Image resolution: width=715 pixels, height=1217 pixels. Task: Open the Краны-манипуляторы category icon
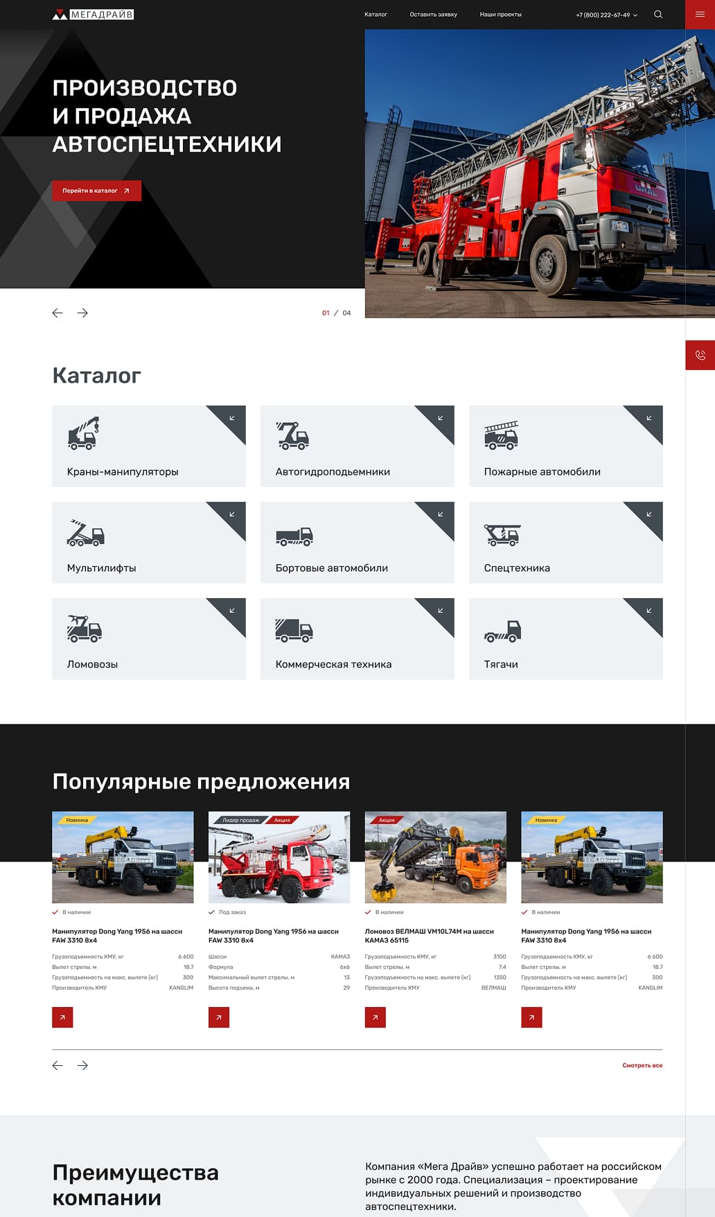pos(84,434)
